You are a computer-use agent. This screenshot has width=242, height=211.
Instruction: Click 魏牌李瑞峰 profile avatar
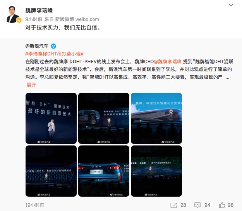pos(12,14)
